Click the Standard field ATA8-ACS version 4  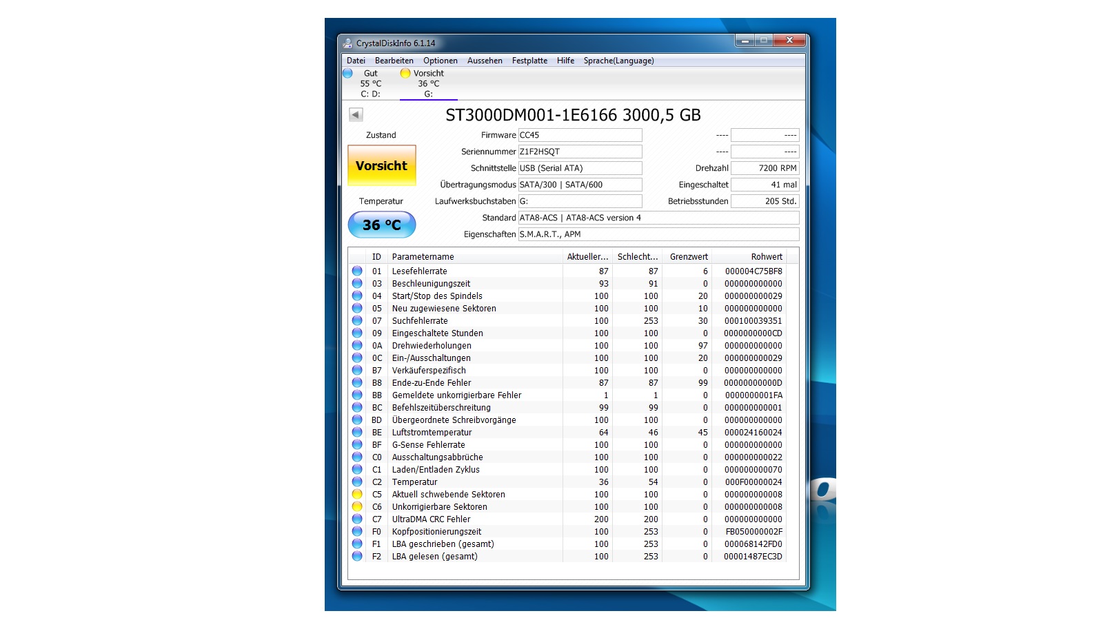[x=659, y=218]
